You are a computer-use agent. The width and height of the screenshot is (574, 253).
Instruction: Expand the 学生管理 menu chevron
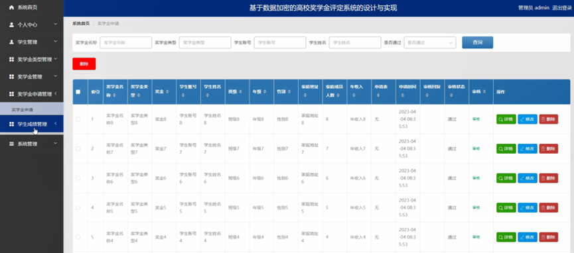55,42
